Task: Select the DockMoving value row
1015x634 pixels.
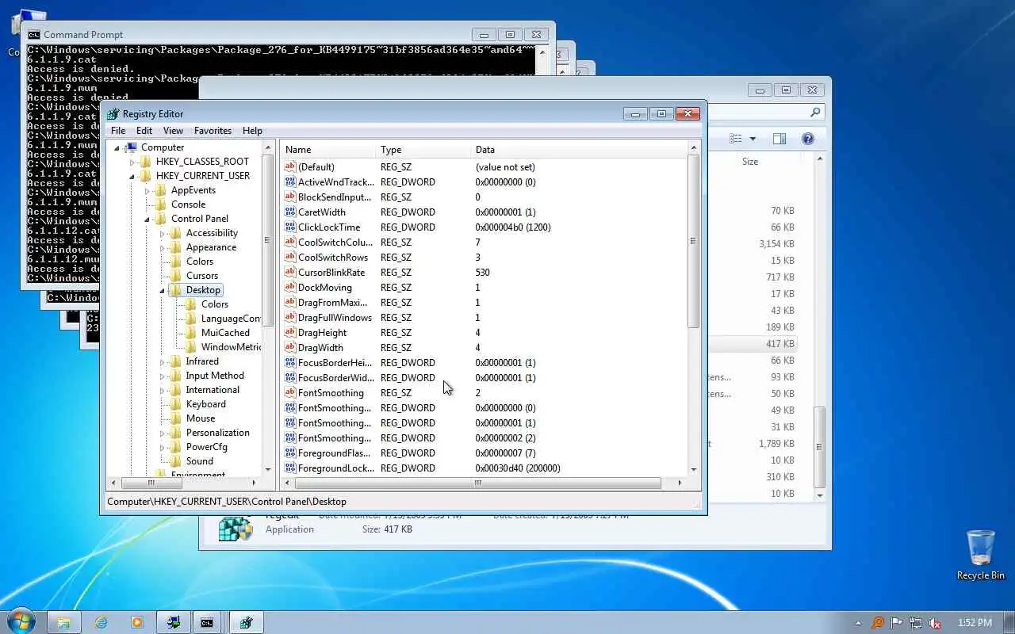Action: pyautogui.click(x=484, y=288)
